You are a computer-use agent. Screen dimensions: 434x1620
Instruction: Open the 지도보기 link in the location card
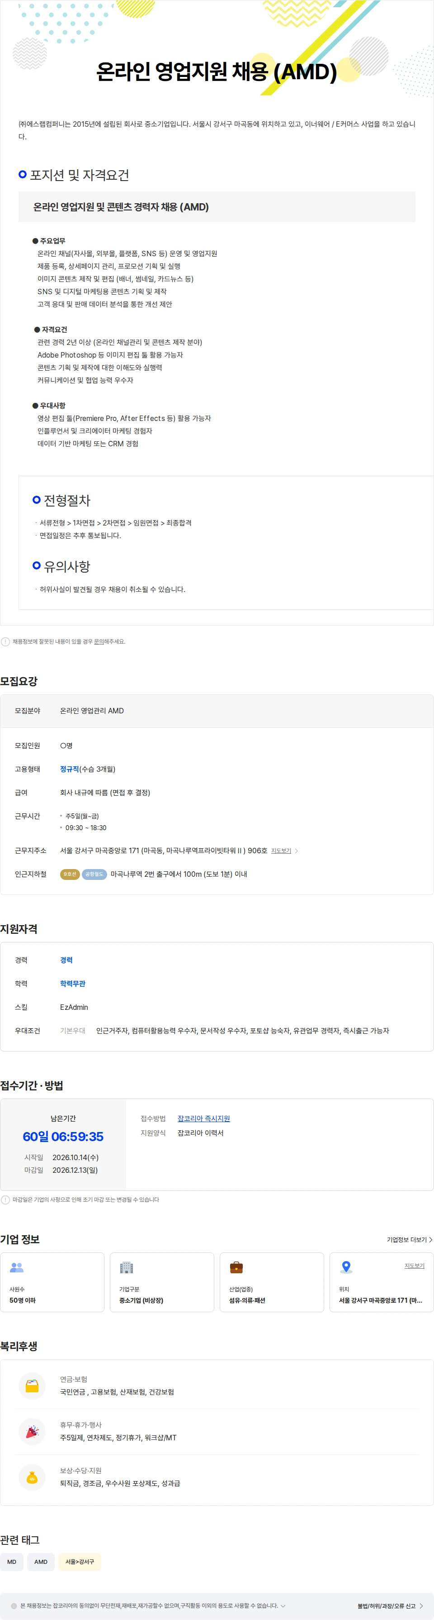point(415,1266)
